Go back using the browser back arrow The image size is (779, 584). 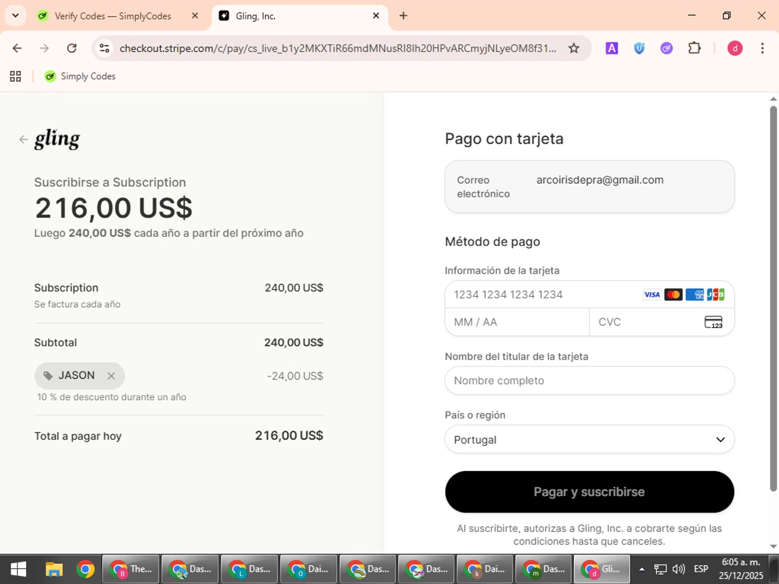(x=17, y=48)
